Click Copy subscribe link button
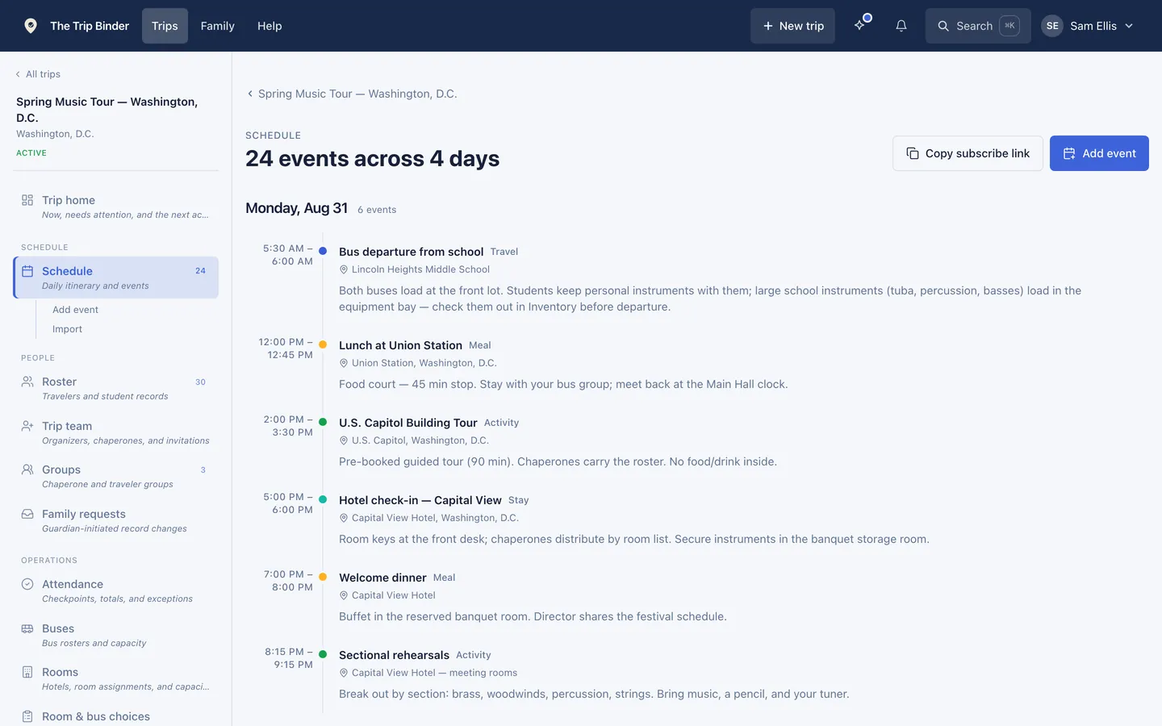The image size is (1162, 726). 968,153
